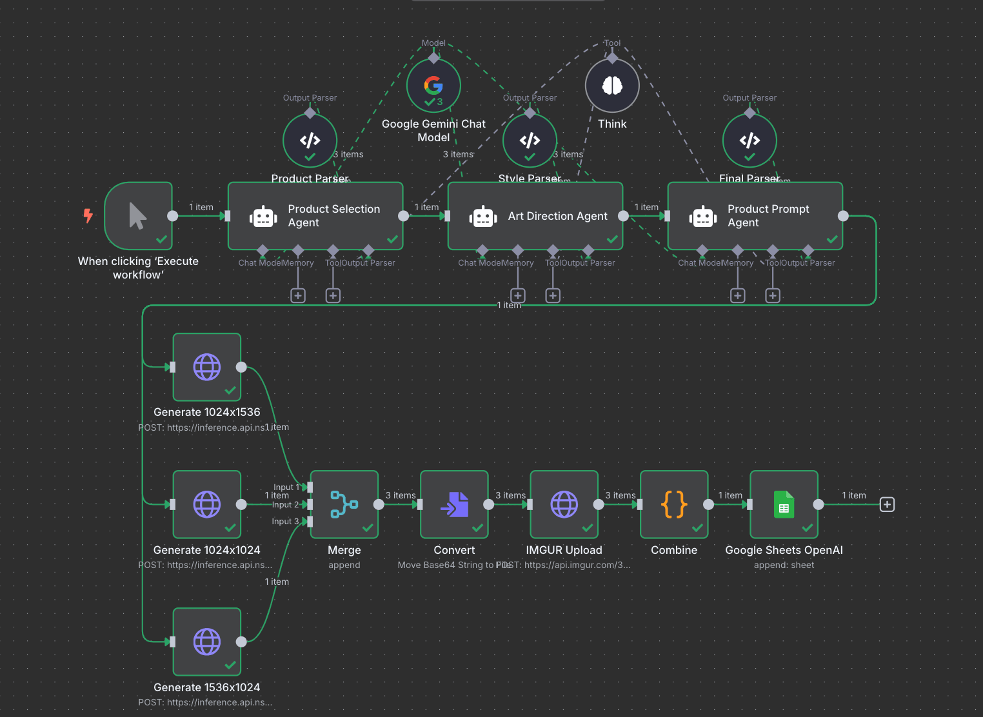The image size is (983, 717).
Task: Open the IMGUR Upload node
Action: click(564, 505)
